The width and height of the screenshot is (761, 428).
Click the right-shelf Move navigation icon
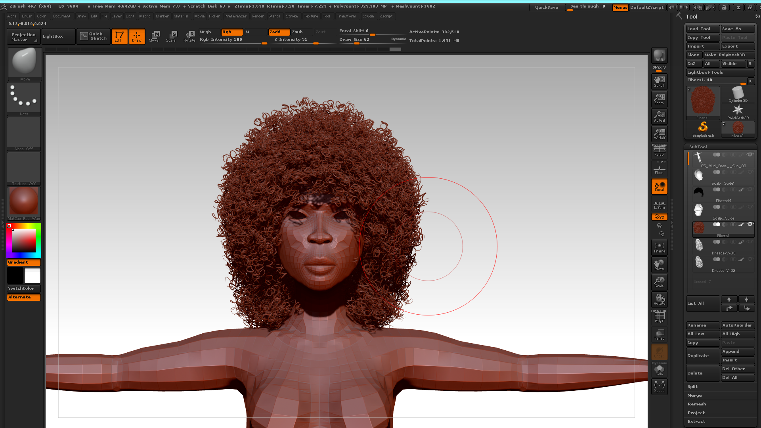pos(659,265)
